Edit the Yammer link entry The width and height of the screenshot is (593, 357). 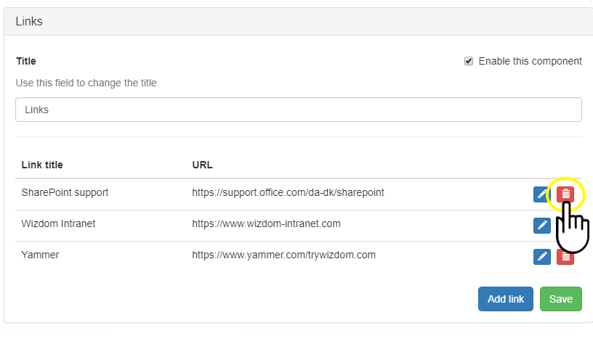pyautogui.click(x=541, y=257)
